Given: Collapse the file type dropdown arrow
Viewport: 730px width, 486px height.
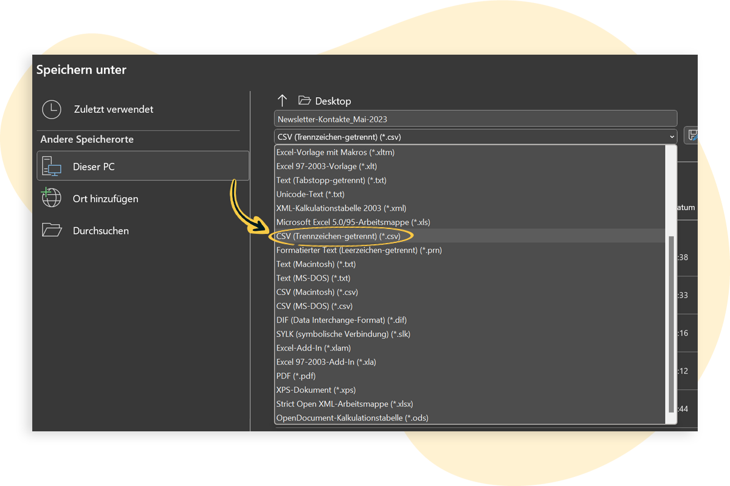Looking at the screenshot, I should click(x=671, y=137).
